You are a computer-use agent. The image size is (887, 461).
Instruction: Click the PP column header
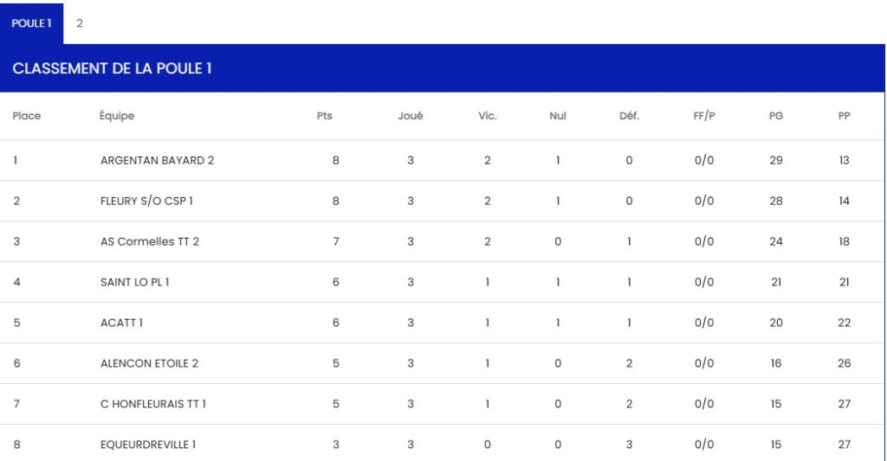click(x=845, y=116)
